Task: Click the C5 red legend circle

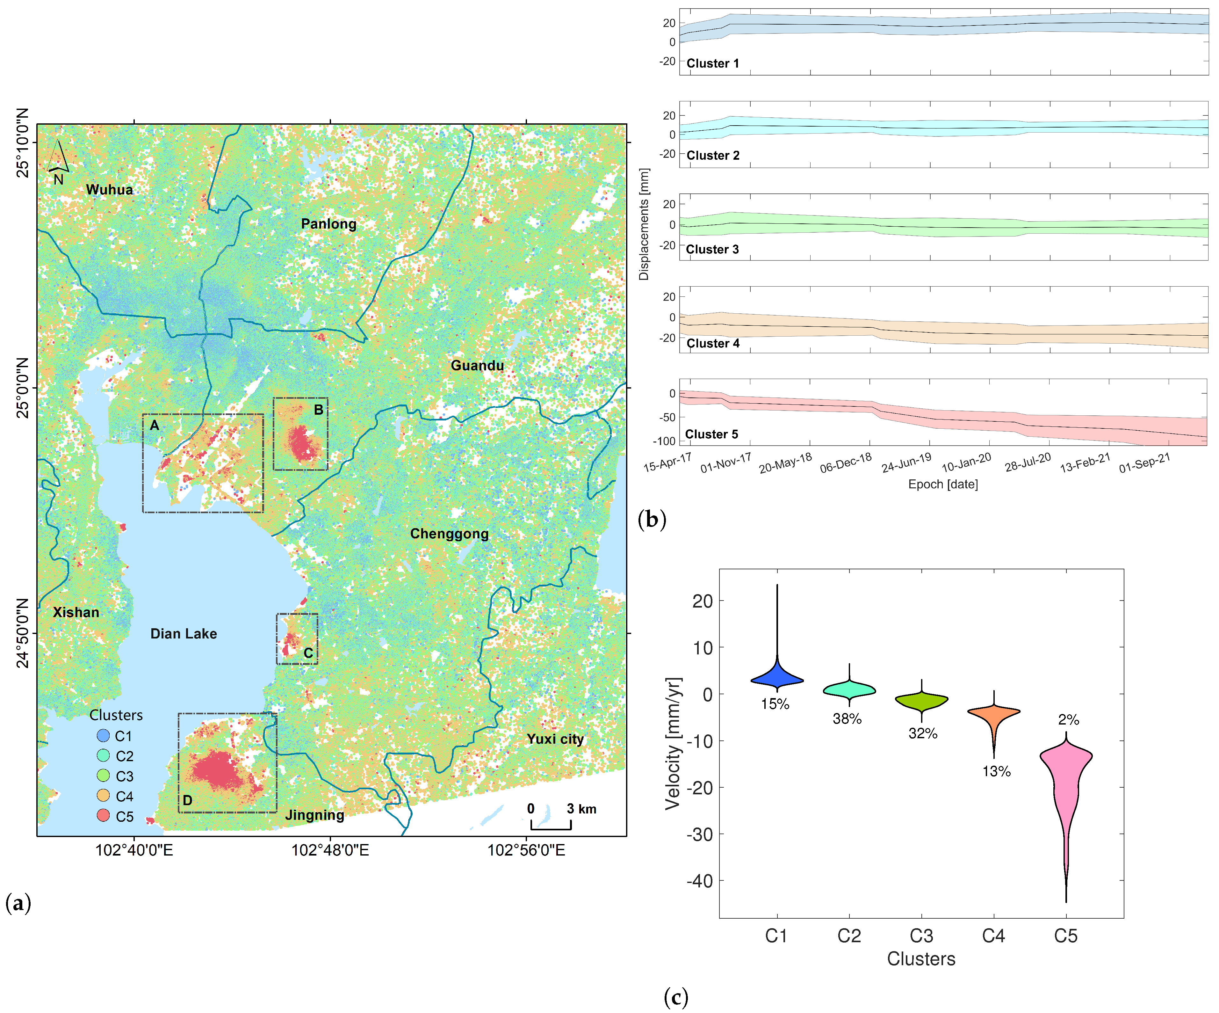Action: tap(103, 815)
